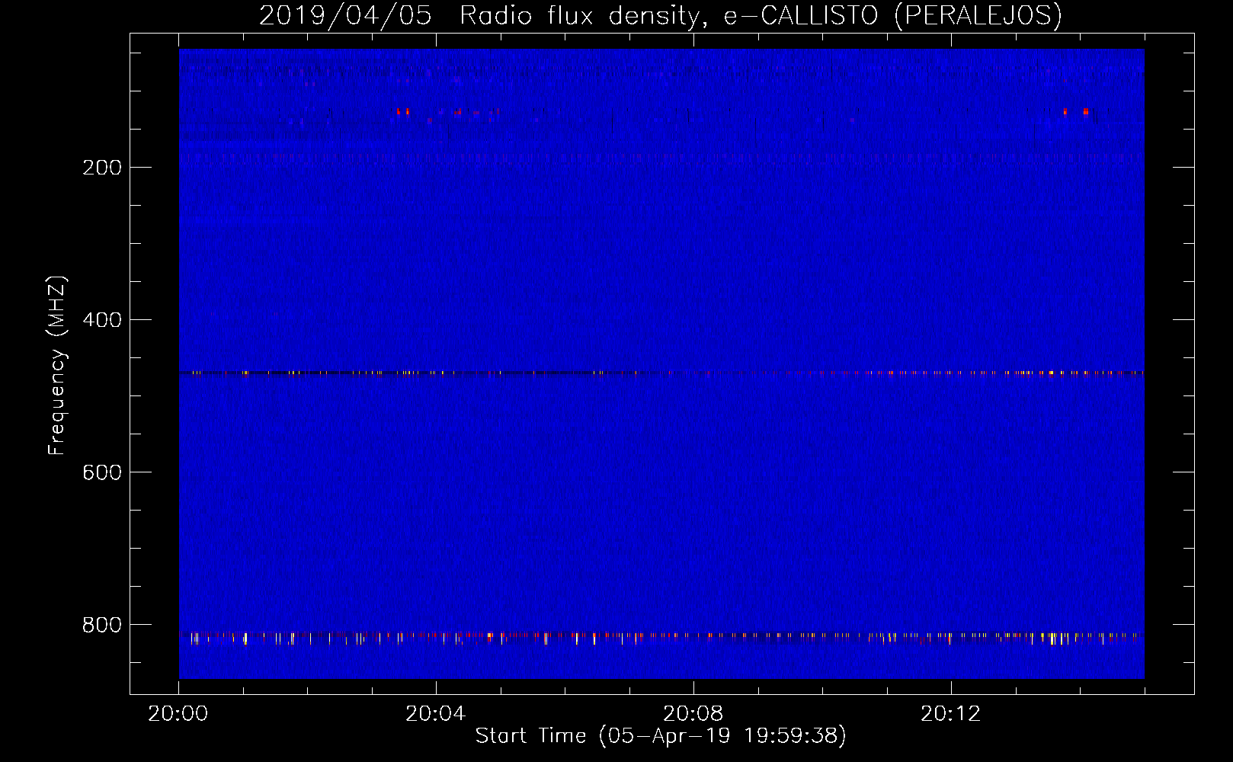Click the 20:00 time tick label
Image resolution: width=1233 pixels, height=762 pixels.
[x=178, y=714]
